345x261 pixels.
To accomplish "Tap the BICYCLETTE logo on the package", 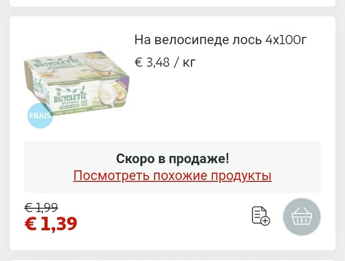I will pyautogui.click(x=70, y=96).
